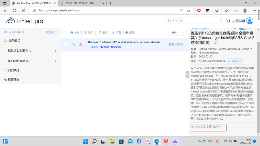This screenshot has width=260, height=146.
Task: Open Nutrition reviews journal link
Action: [x=110, y=47]
